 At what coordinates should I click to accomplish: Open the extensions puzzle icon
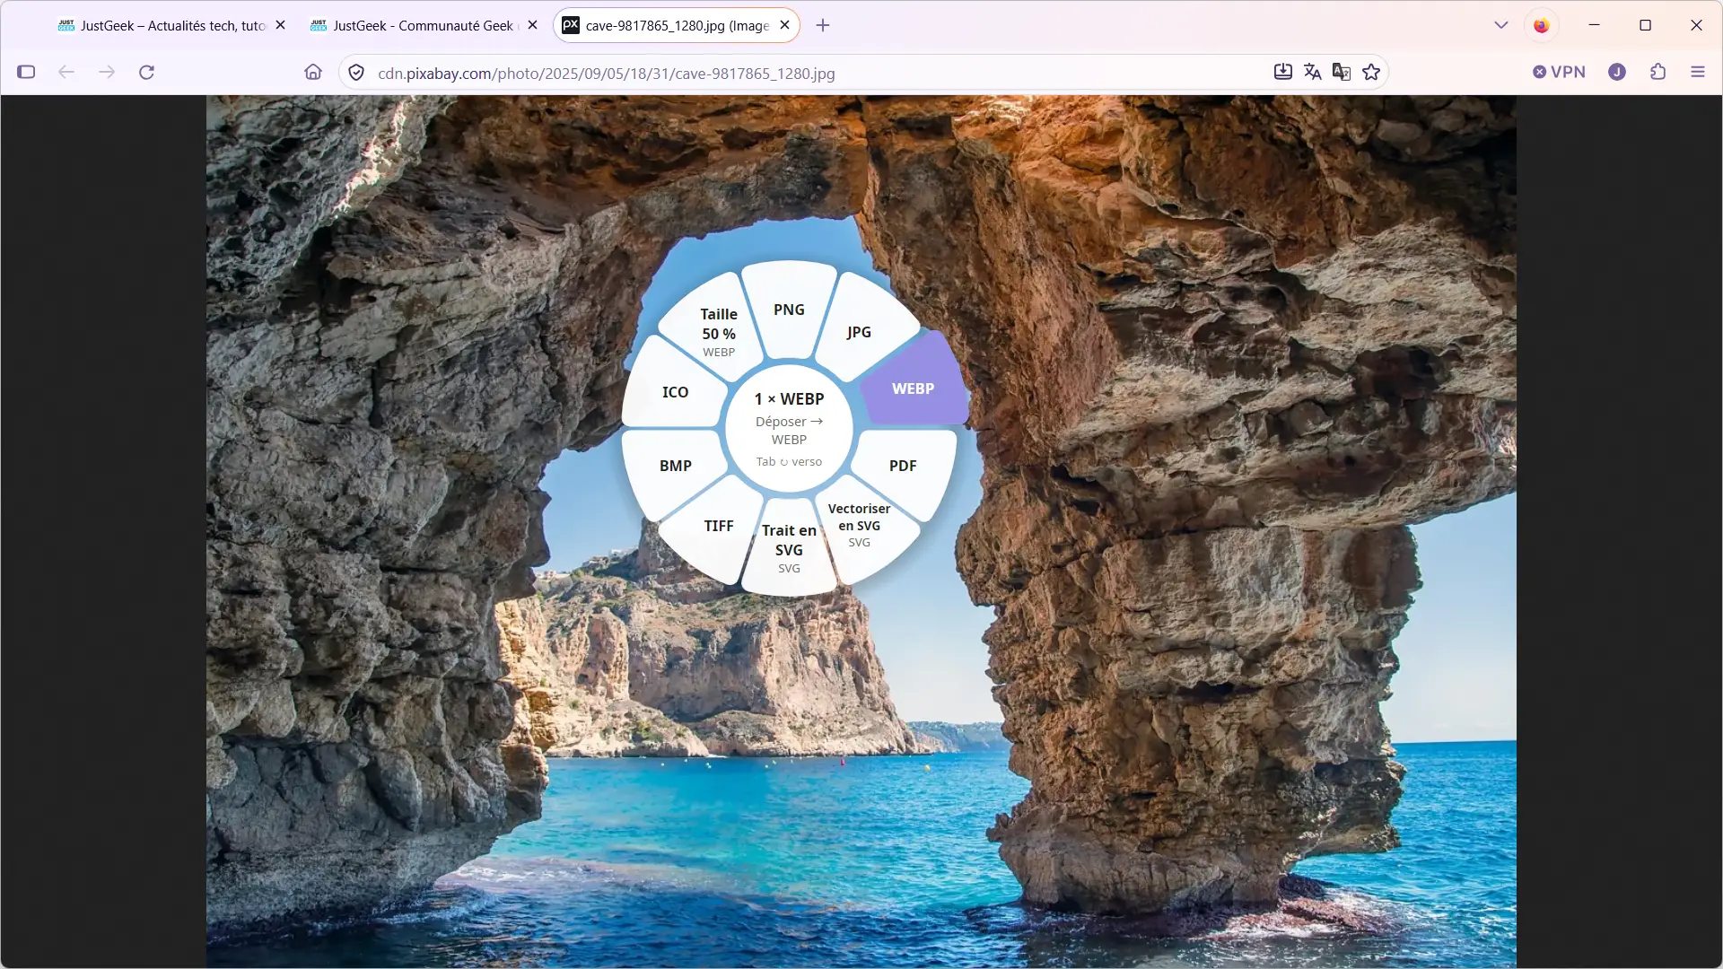tap(1657, 72)
